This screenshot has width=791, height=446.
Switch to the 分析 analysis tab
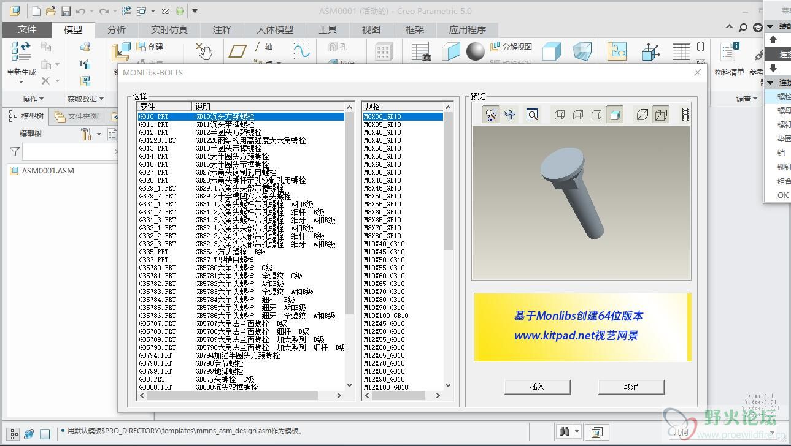[x=117, y=29]
